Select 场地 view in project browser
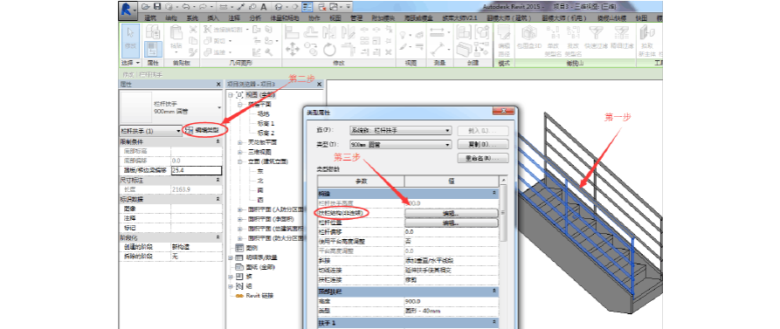 263,113
